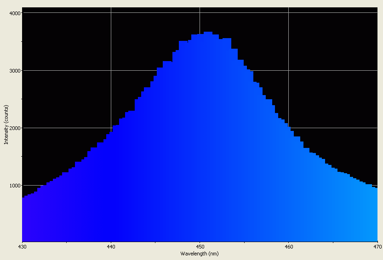Click the 440 wavelength axis label
This screenshot has width=383, height=260.
(x=111, y=247)
